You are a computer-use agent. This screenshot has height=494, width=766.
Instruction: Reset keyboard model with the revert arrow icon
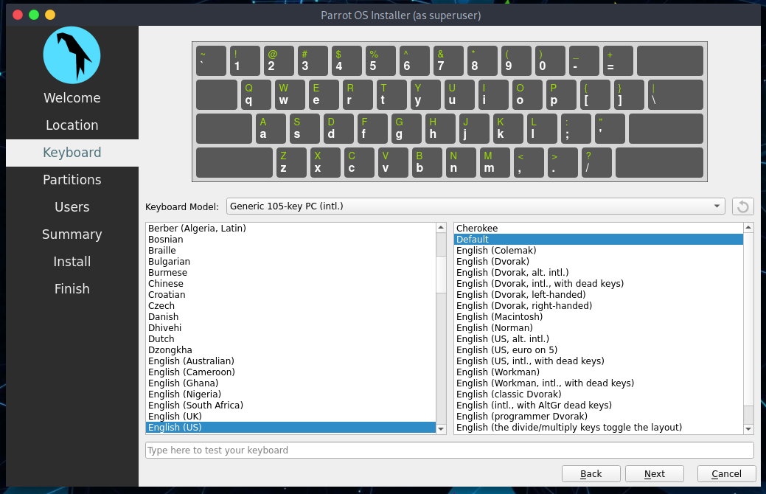(742, 206)
